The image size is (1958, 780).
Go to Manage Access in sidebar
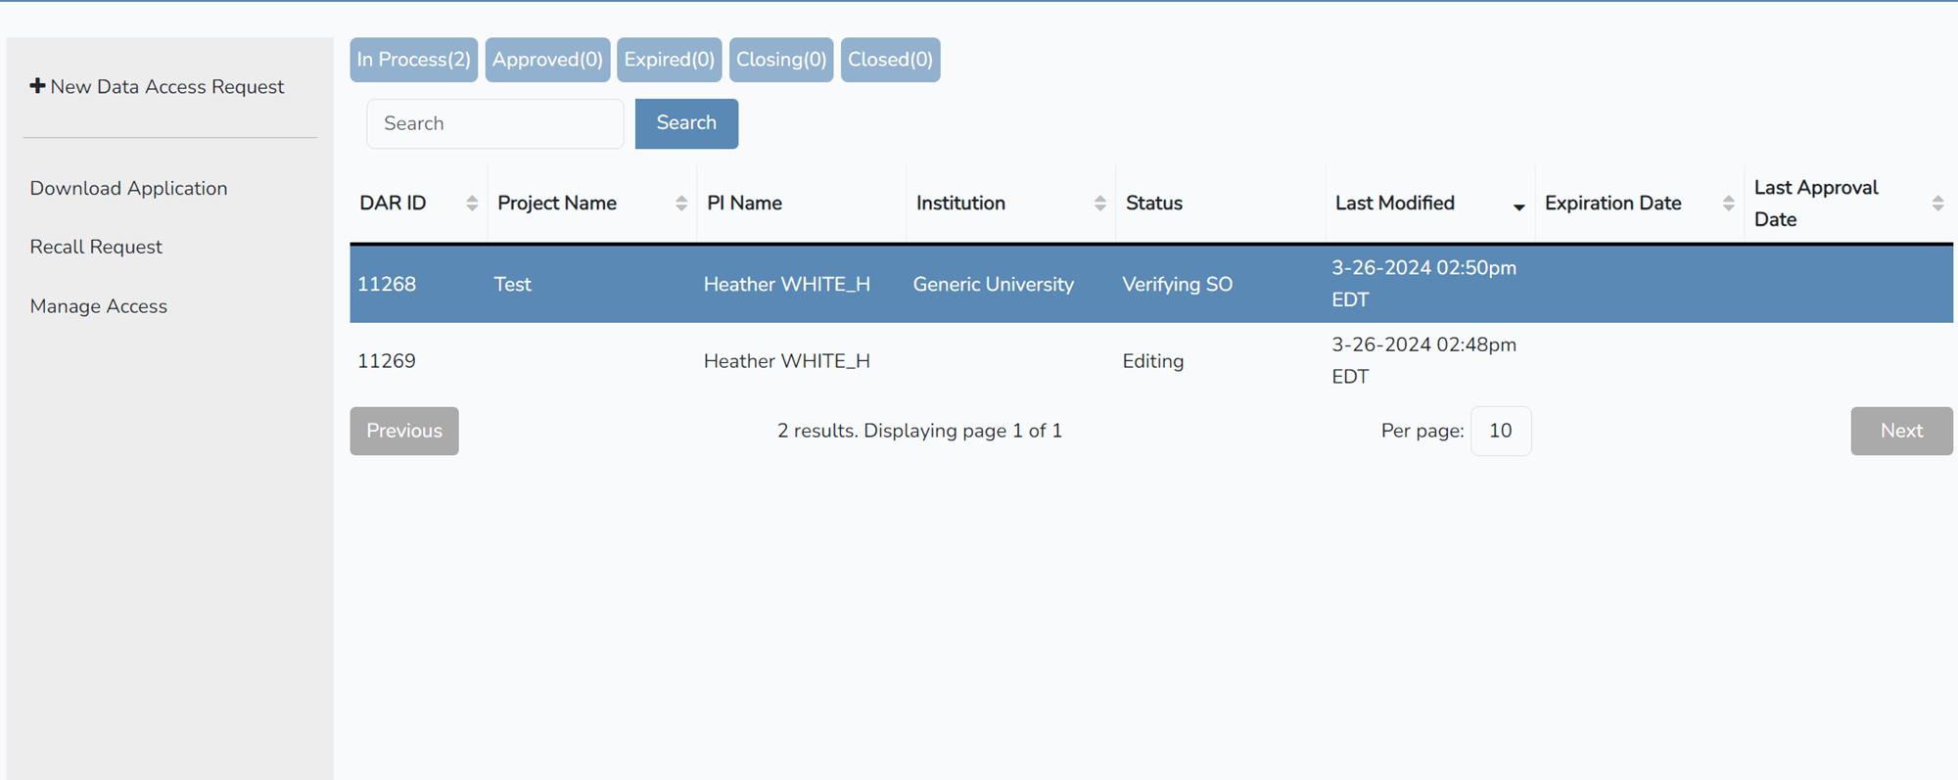(x=98, y=307)
